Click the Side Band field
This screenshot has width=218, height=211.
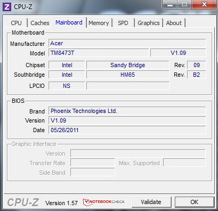coord(93,173)
